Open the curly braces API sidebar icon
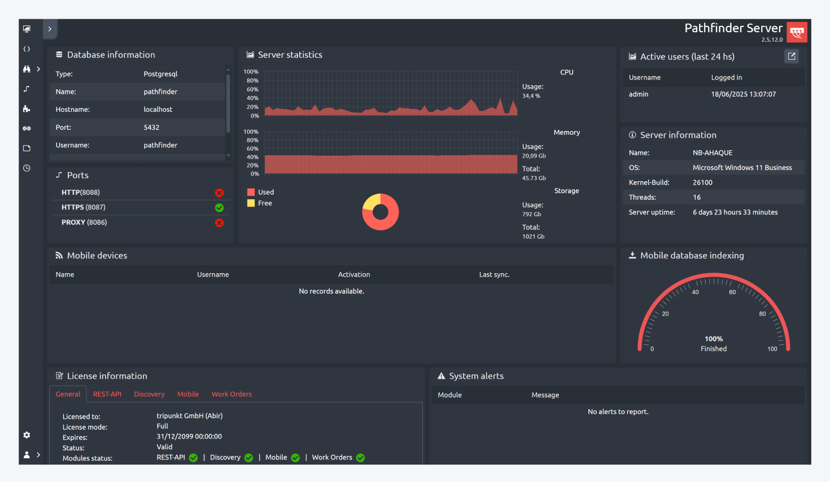 27,49
